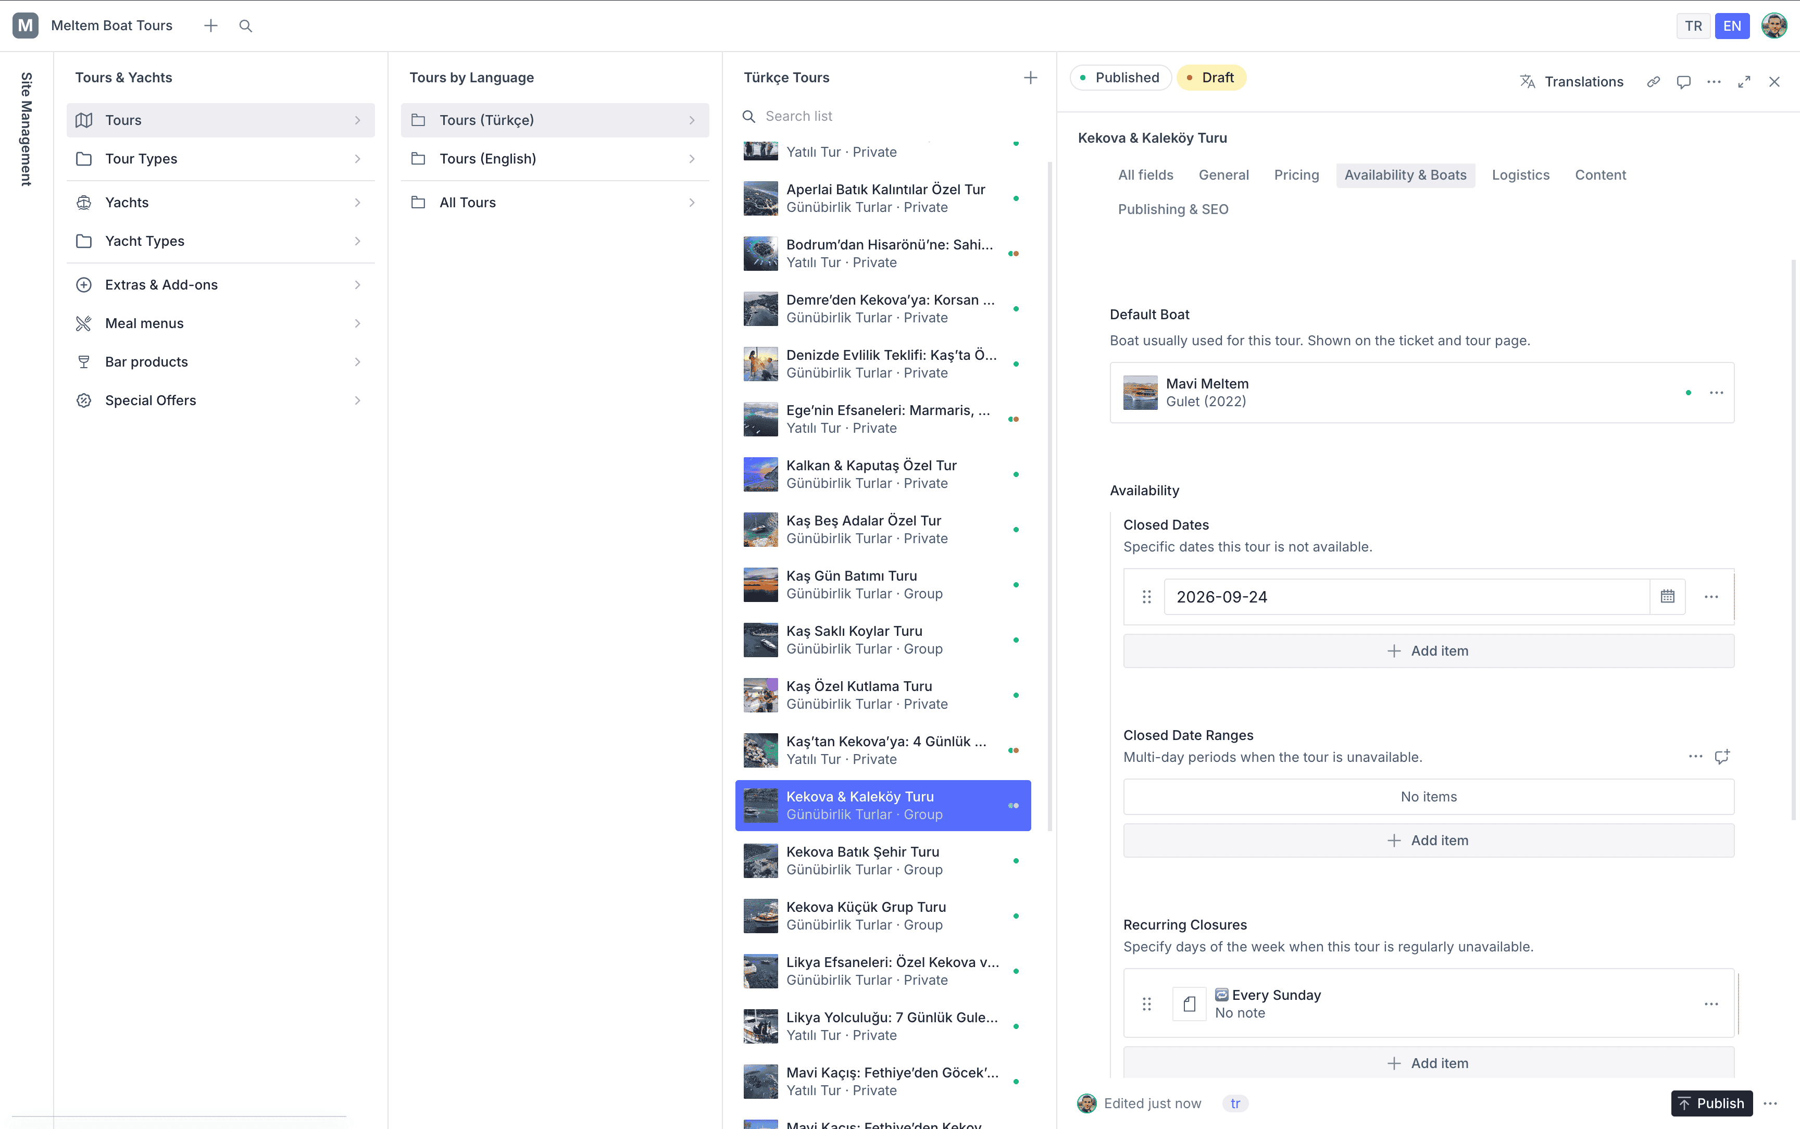Viewport: 1800px width, 1129px height.
Task: Add item under Closed Date Ranges
Action: pos(1428,841)
